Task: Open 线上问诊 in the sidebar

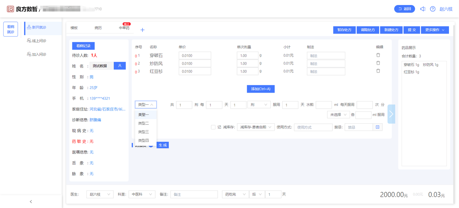Action: click(x=36, y=41)
